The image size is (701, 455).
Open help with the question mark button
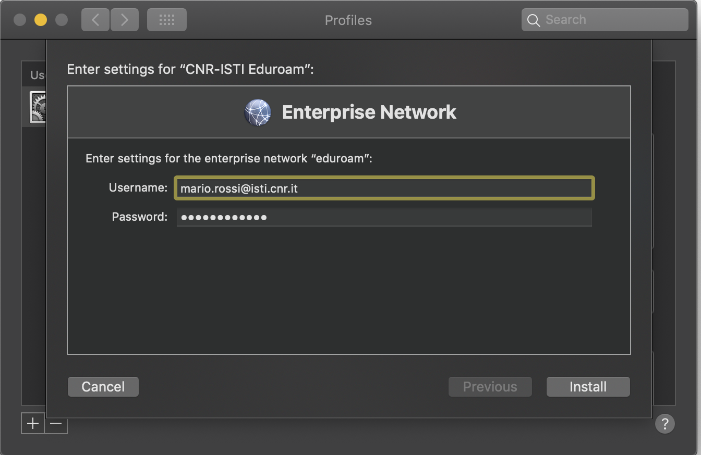coord(665,423)
